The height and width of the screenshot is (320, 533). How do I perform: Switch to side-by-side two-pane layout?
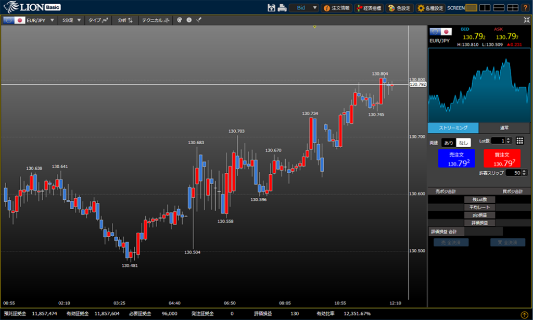click(485, 8)
